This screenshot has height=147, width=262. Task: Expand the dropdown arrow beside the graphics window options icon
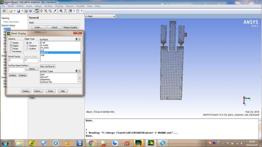(x=82, y=11)
